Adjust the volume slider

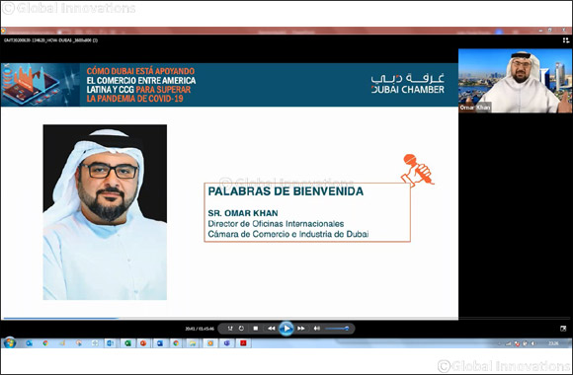(337, 329)
